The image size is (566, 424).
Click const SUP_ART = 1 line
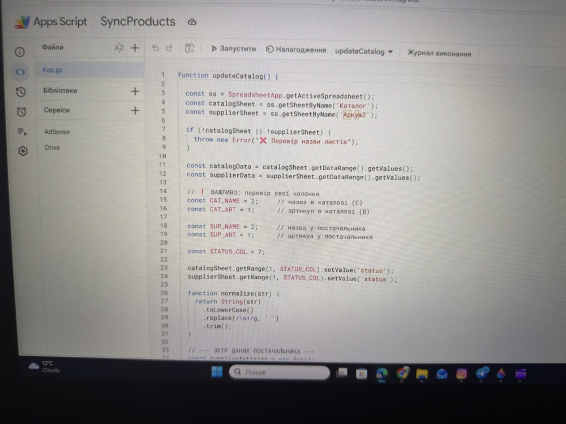coord(221,235)
